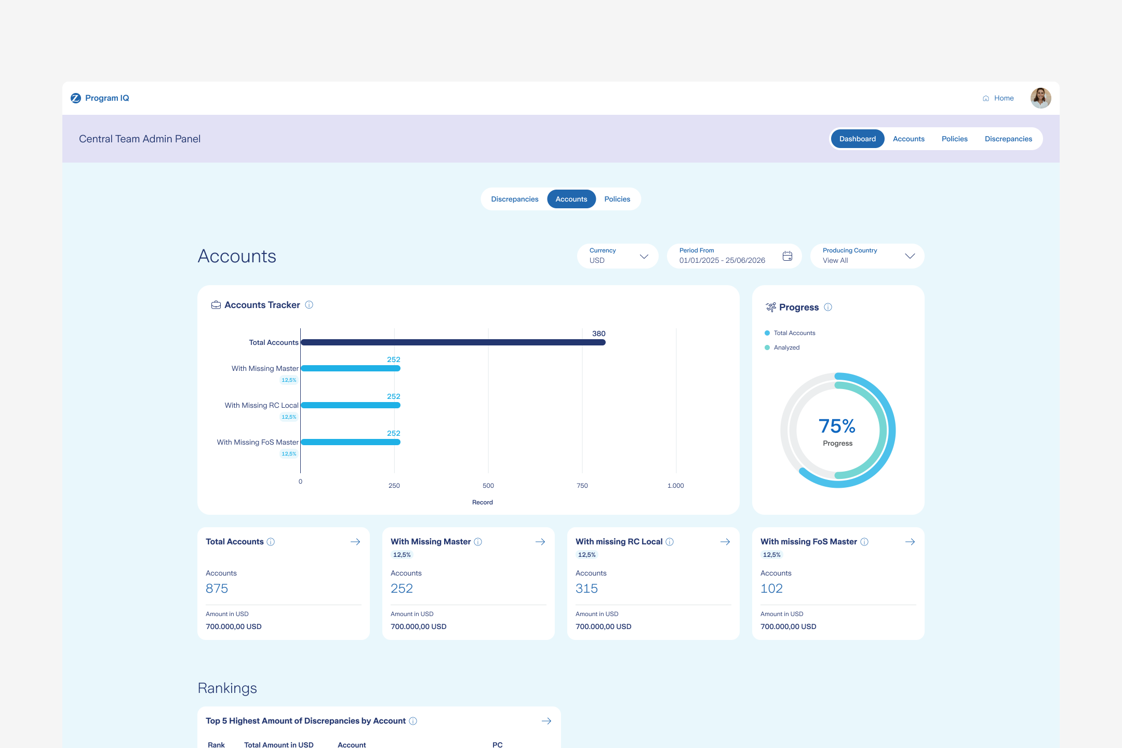Screen dimensions: 1122x748
Task: Select the Accounts pill in center switcher
Action: click(571, 199)
